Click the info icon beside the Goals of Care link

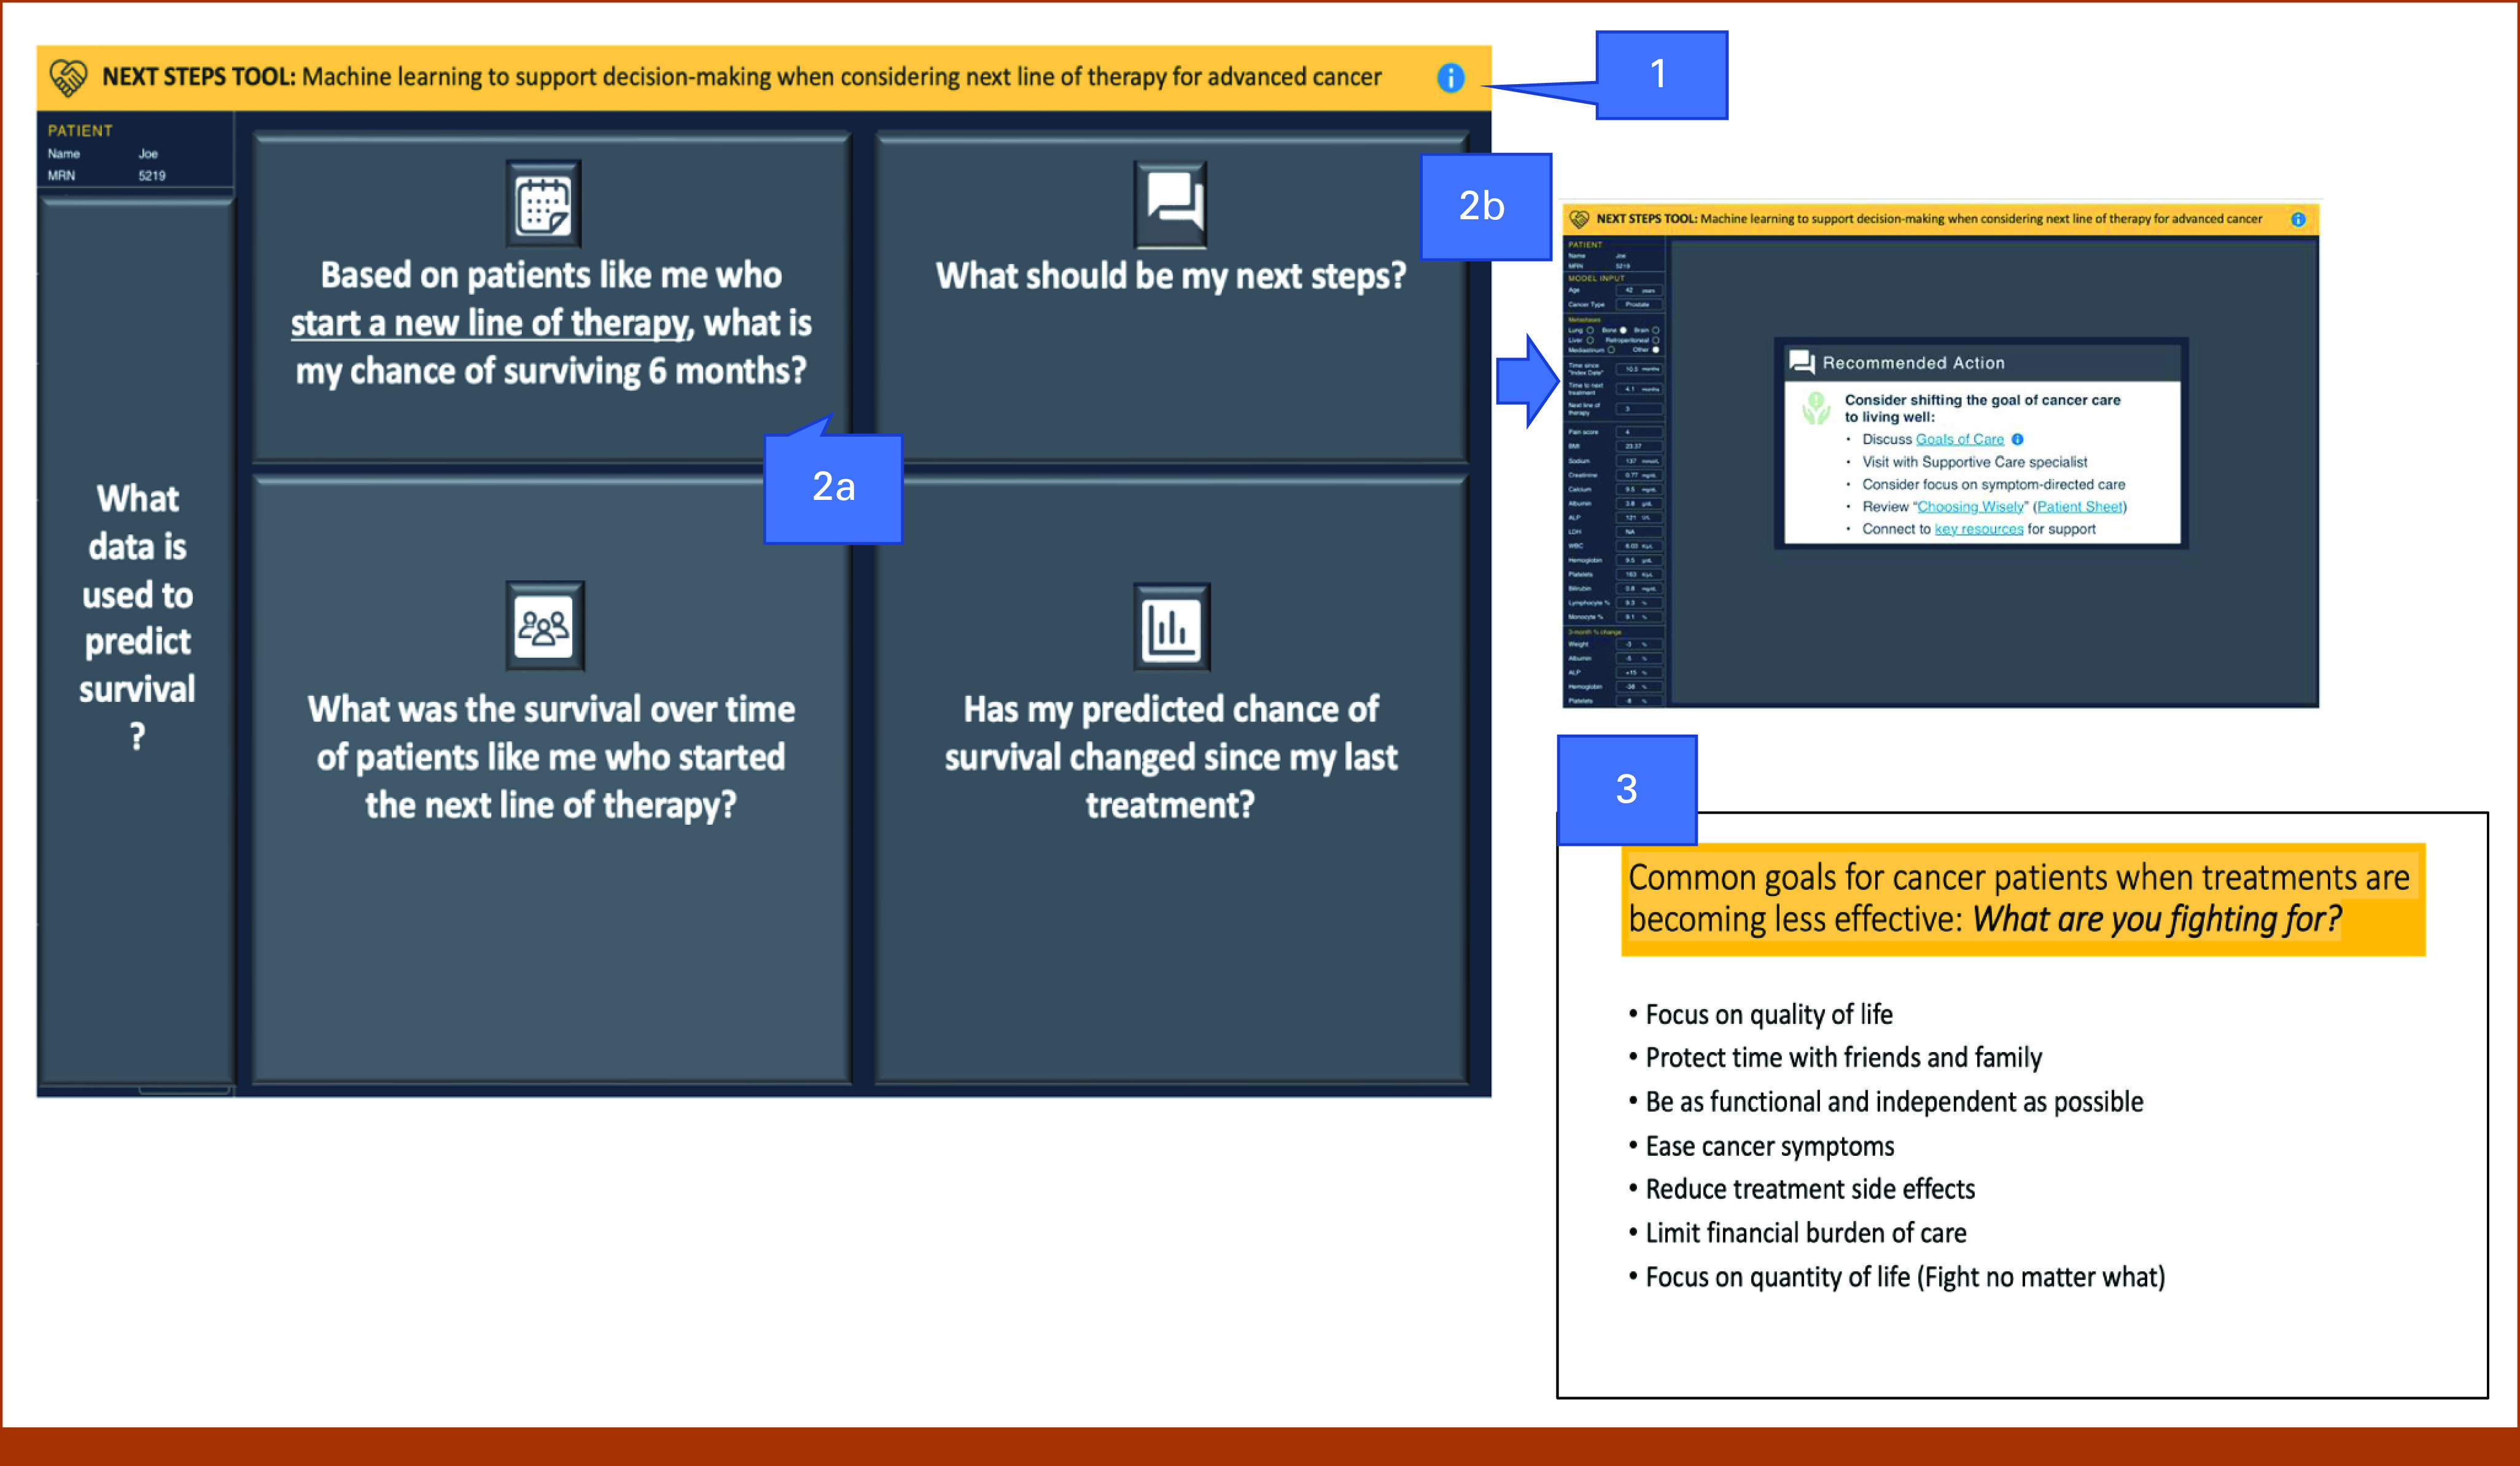pos(2017,439)
